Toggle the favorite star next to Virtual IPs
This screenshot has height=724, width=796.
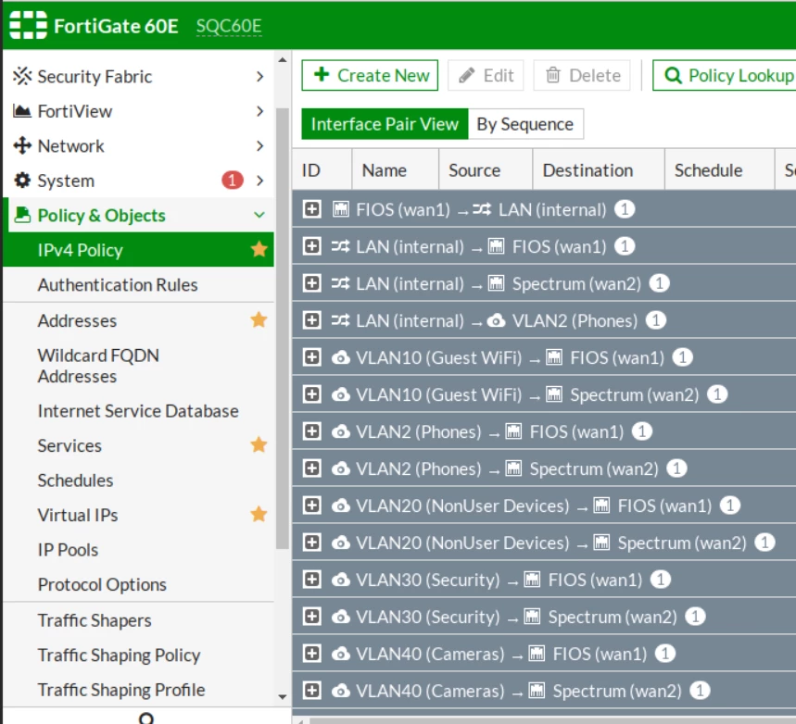tap(259, 515)
